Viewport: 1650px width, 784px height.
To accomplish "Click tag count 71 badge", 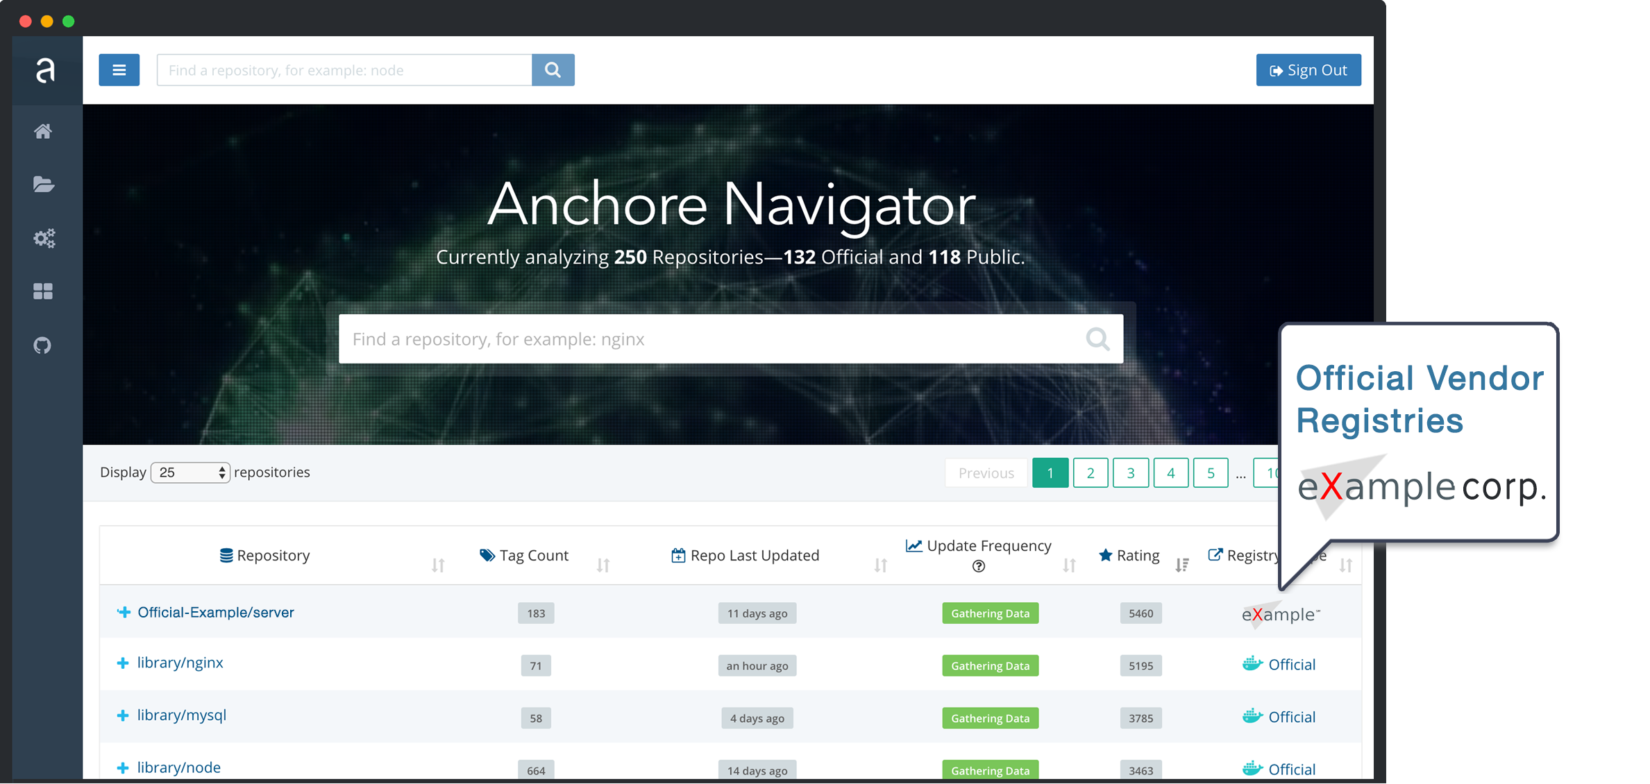I will pos(536,666).
